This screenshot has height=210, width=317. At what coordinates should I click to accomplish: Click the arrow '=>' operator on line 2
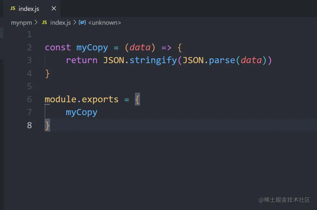pos(166,48)
